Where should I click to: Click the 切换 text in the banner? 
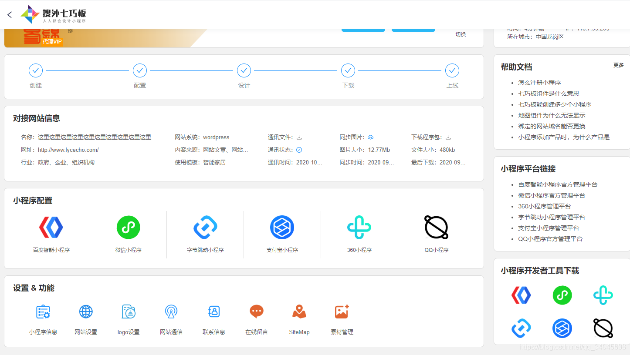point(461,34)
